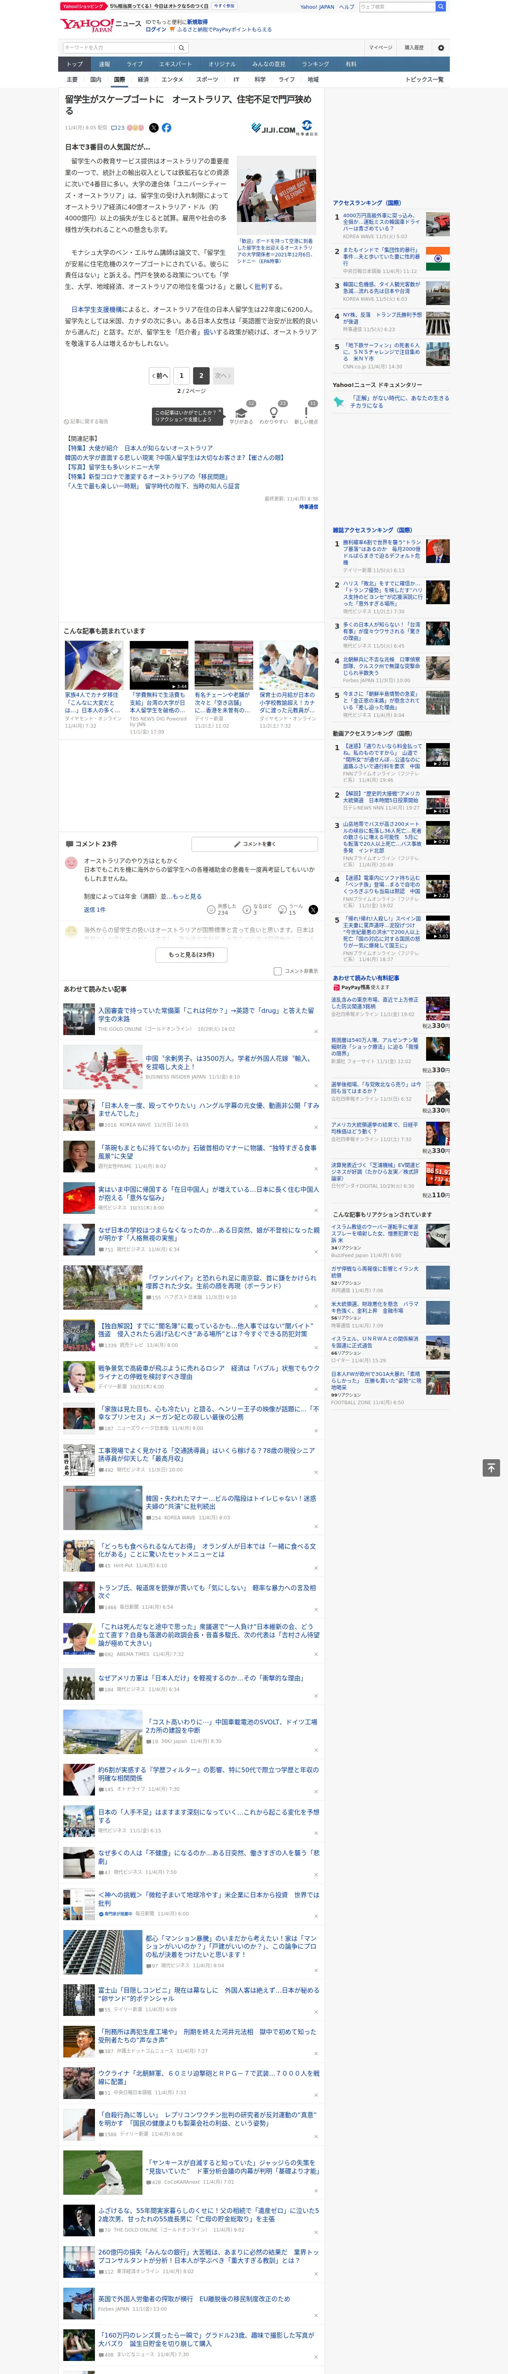Go to the previous page 前へ
Image resolution: width=508 pixels, height=2374 pixels.
[159, 376]
